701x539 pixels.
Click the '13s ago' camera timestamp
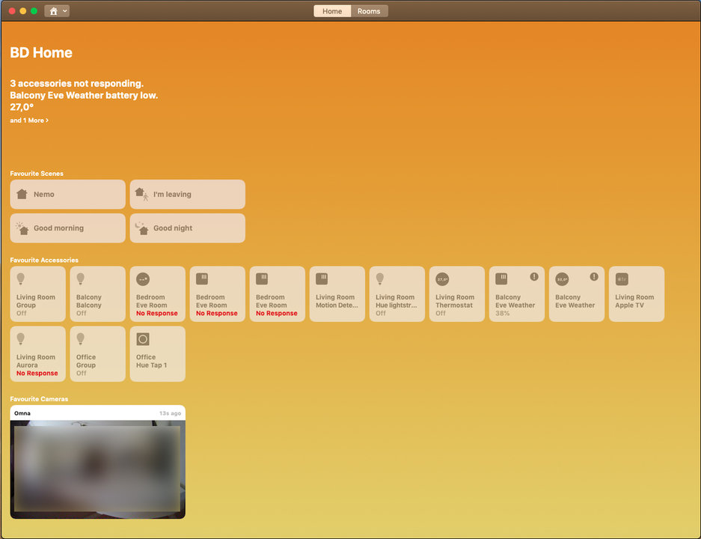[170, 413]
